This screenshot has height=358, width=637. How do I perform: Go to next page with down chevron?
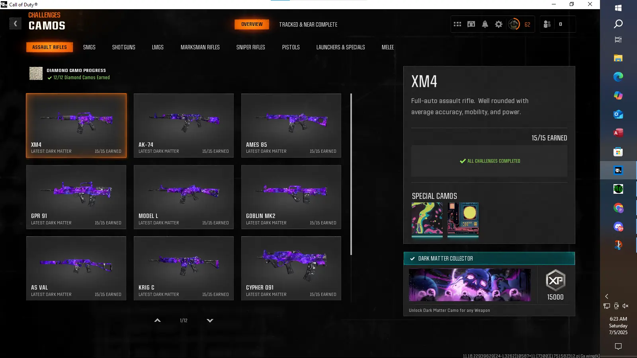210,321
